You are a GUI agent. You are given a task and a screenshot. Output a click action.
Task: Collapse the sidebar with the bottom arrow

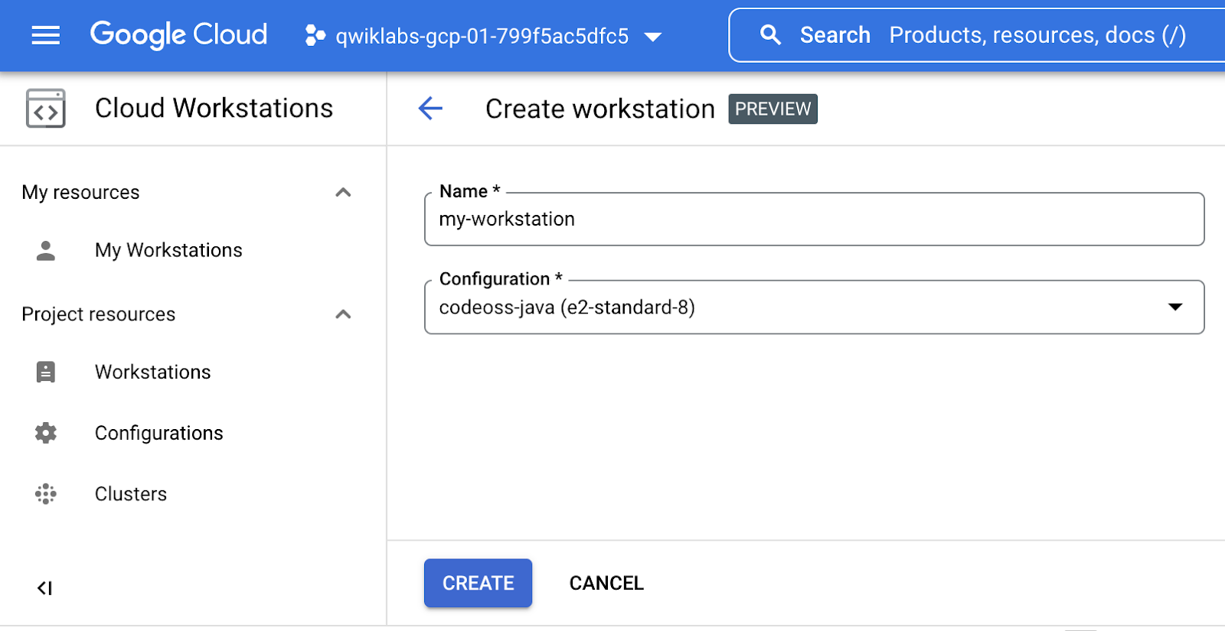click(44, 588)
